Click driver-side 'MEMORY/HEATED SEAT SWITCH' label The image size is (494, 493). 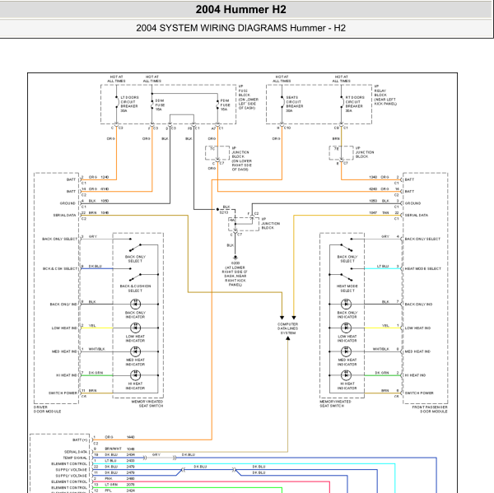point(147,403)
